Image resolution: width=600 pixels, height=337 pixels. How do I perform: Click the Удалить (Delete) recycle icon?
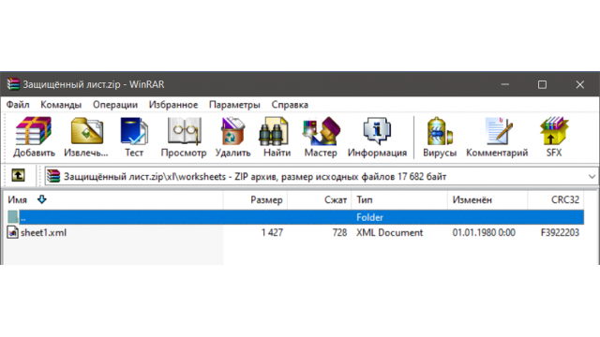232,131
